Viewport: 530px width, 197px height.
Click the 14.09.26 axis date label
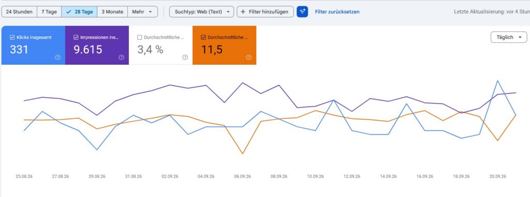point(388,176)
